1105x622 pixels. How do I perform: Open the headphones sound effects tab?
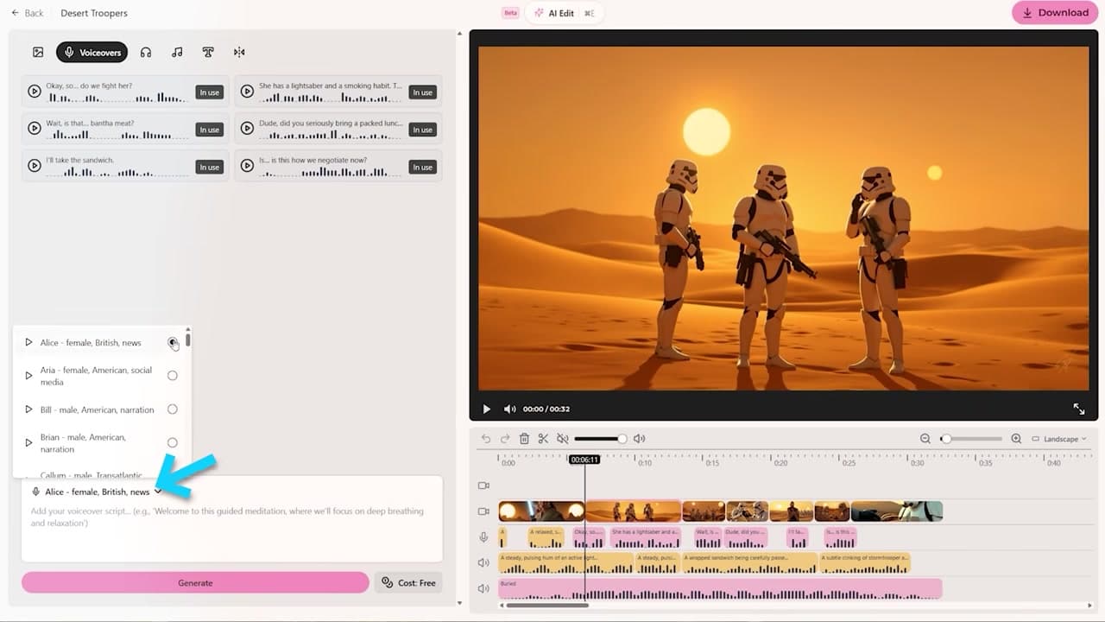(x=146, y=53)
